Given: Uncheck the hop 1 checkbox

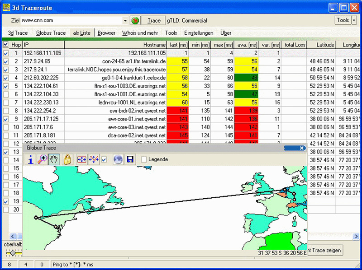Looking at the screenshot, I should (x=6, y=53).
